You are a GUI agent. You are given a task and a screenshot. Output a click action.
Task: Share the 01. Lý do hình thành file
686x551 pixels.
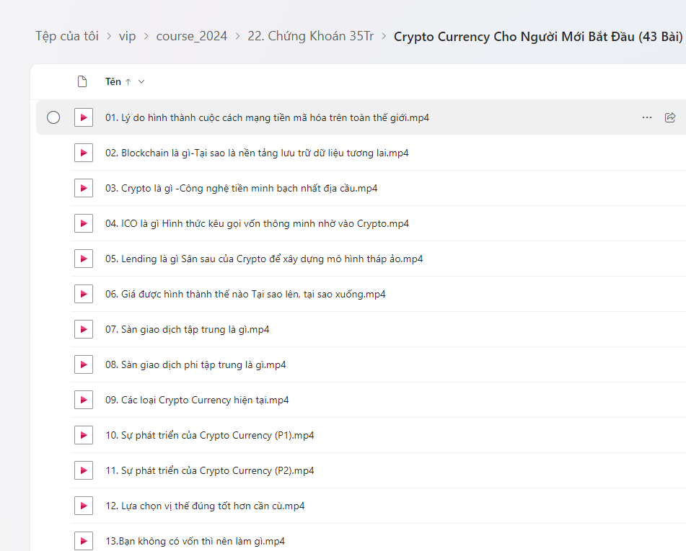(x=670, y=117)
